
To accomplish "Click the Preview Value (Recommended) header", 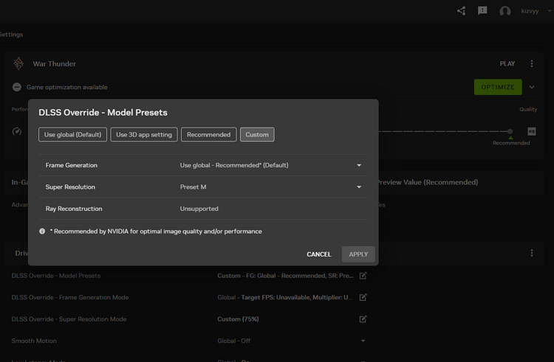I will click(x=428, y=182).
